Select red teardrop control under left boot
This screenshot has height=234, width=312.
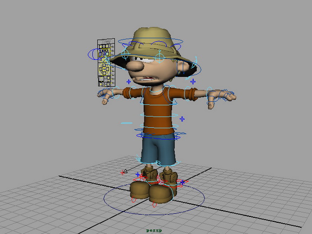[134, 199]
